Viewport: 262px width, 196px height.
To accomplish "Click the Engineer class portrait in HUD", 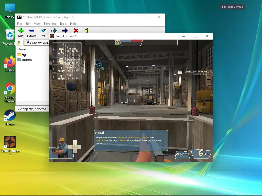I will tap(62, 148).
